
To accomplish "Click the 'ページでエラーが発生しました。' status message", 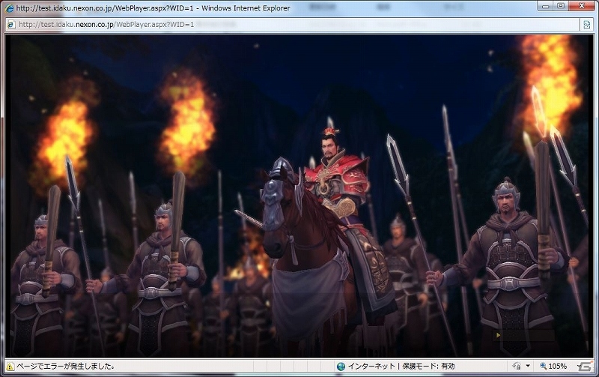I will pos(66,367).
